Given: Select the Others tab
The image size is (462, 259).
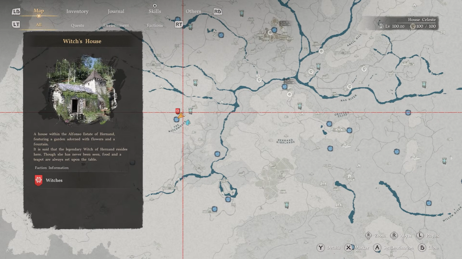Looking at the screenshot, I should click(x=193, y=11).
